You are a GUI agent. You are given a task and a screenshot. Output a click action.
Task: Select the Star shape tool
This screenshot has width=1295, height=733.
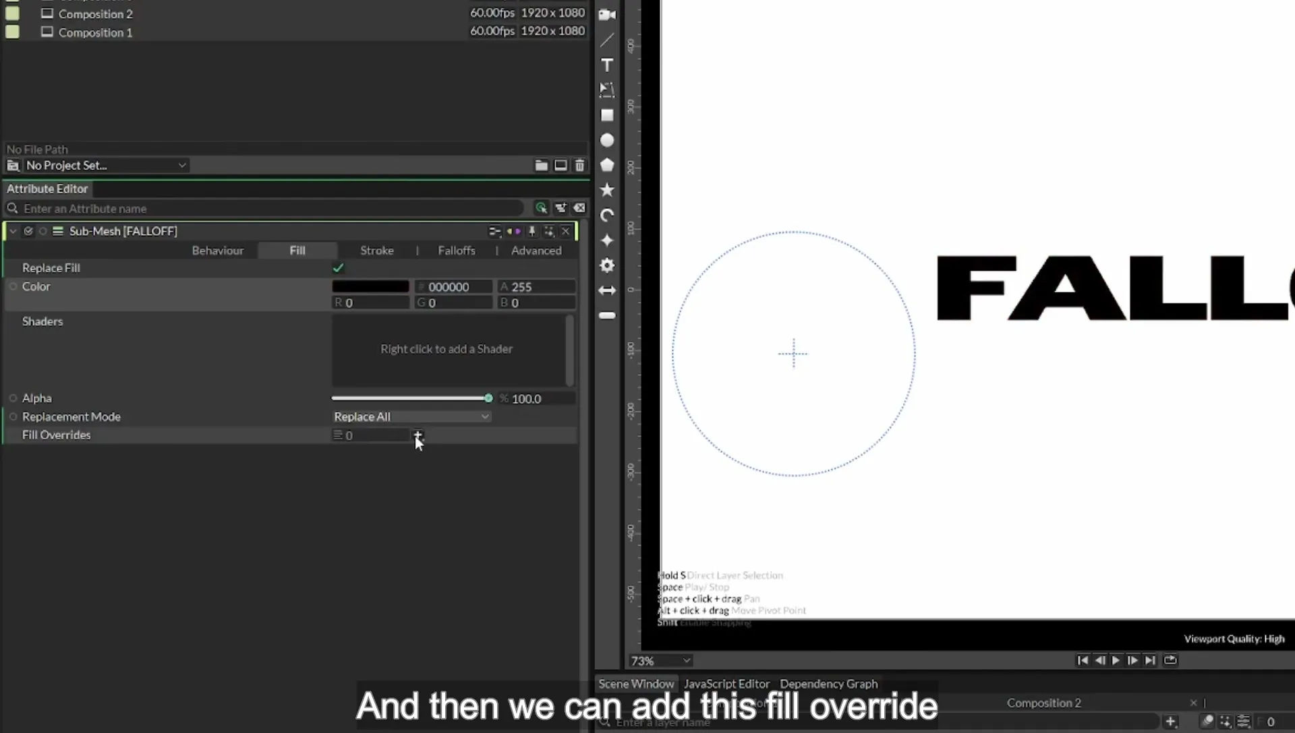pos(607,190)
